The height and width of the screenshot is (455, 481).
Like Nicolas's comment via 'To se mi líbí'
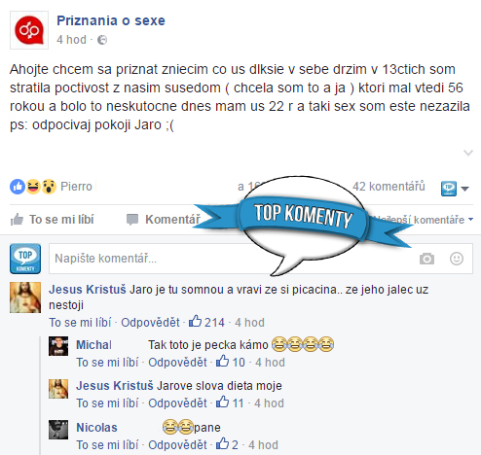[x=107, y=445]
